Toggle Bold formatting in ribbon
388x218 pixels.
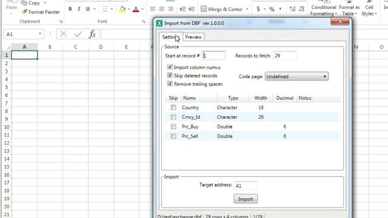(70, 9)
